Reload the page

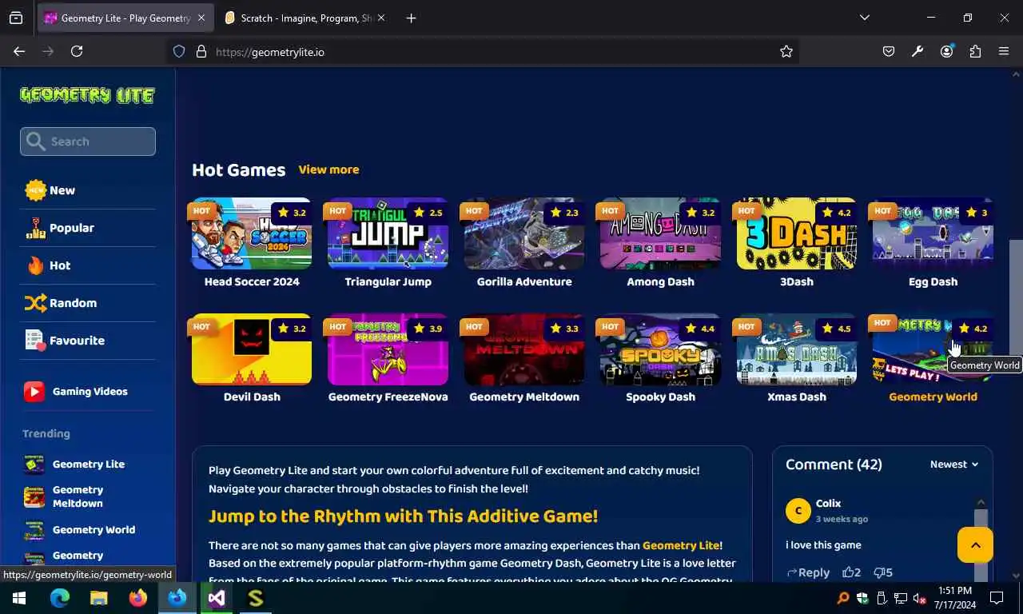(x=77, y=51)
